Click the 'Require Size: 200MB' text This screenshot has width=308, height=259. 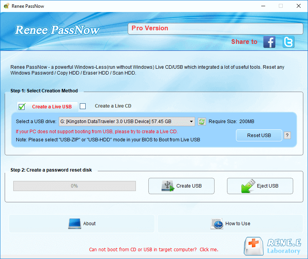click(x=231, y=122)
